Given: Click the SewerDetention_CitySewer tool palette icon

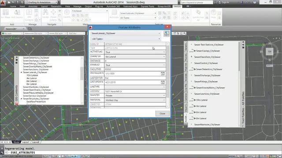Looking at the screenshot, I should point(192,69).
